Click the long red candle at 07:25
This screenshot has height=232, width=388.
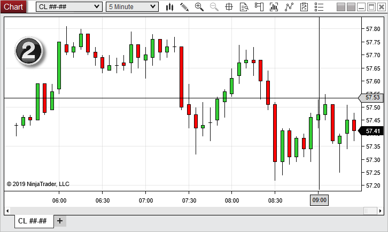point(181,77)
